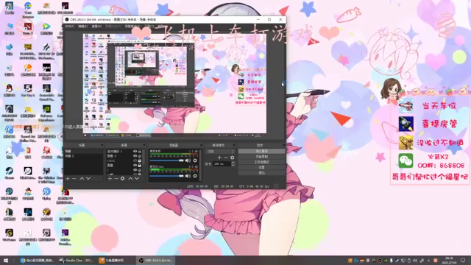
Task: Open transition properties gear icon
Action: tap(233, 158)
